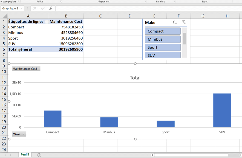Toggle multi-select in the Make slicer
Image resolution: width=242 pixels, height=158 pixels.
click(x=175, y=22)
